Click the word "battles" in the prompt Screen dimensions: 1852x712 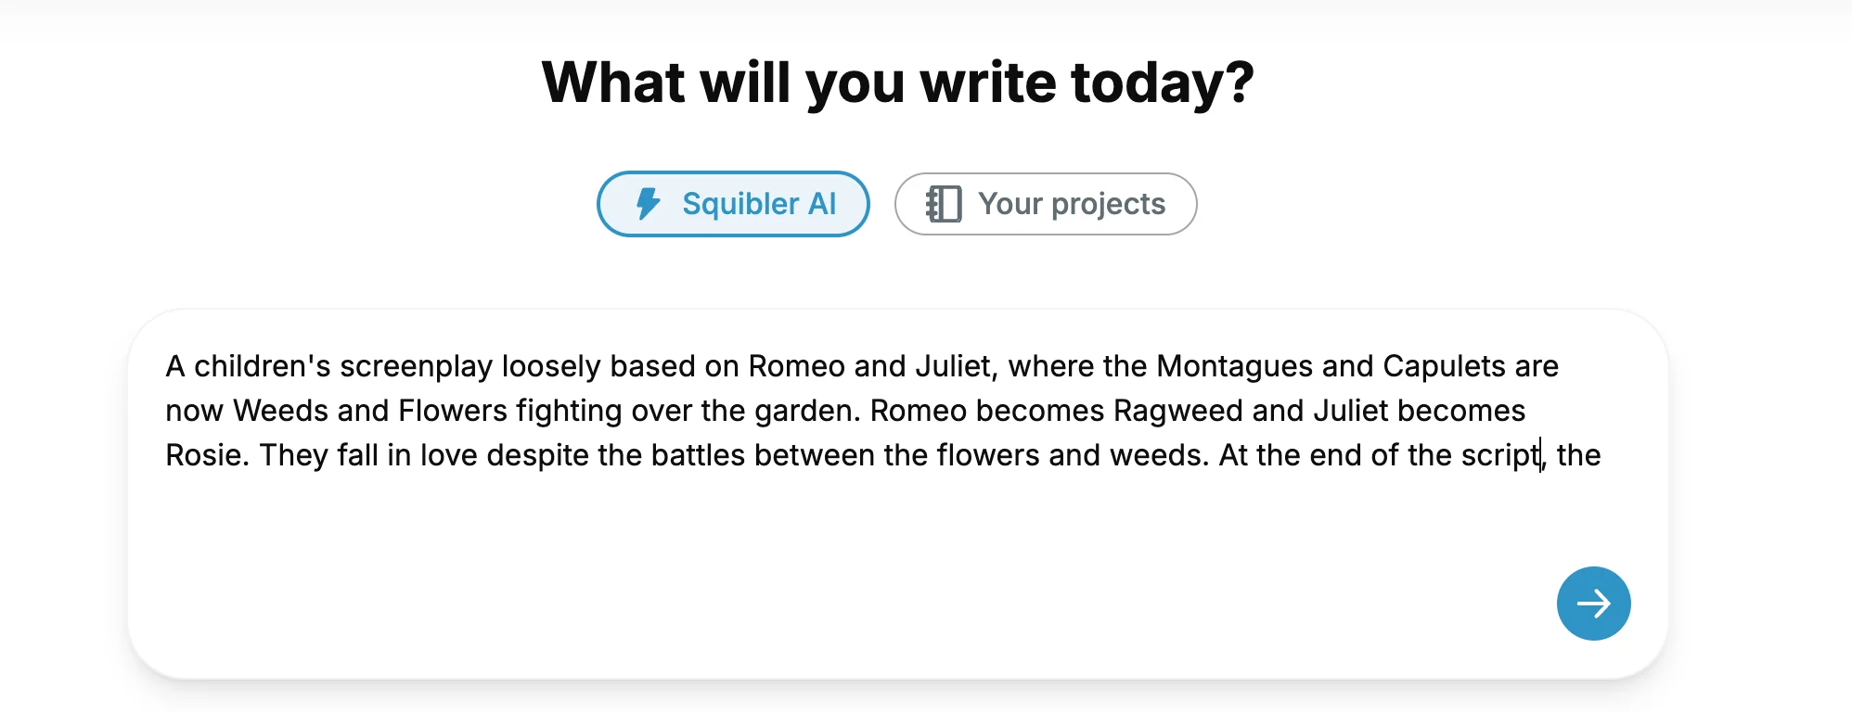(698, 455)
